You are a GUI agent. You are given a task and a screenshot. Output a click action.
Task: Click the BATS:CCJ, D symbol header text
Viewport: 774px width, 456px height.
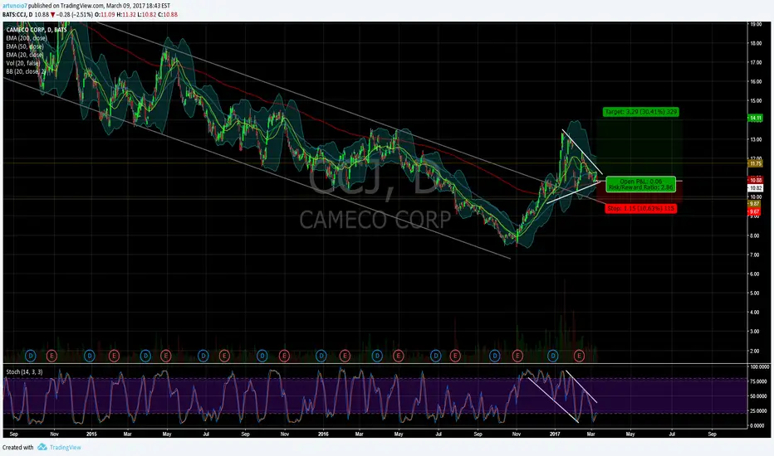point(17,15)
